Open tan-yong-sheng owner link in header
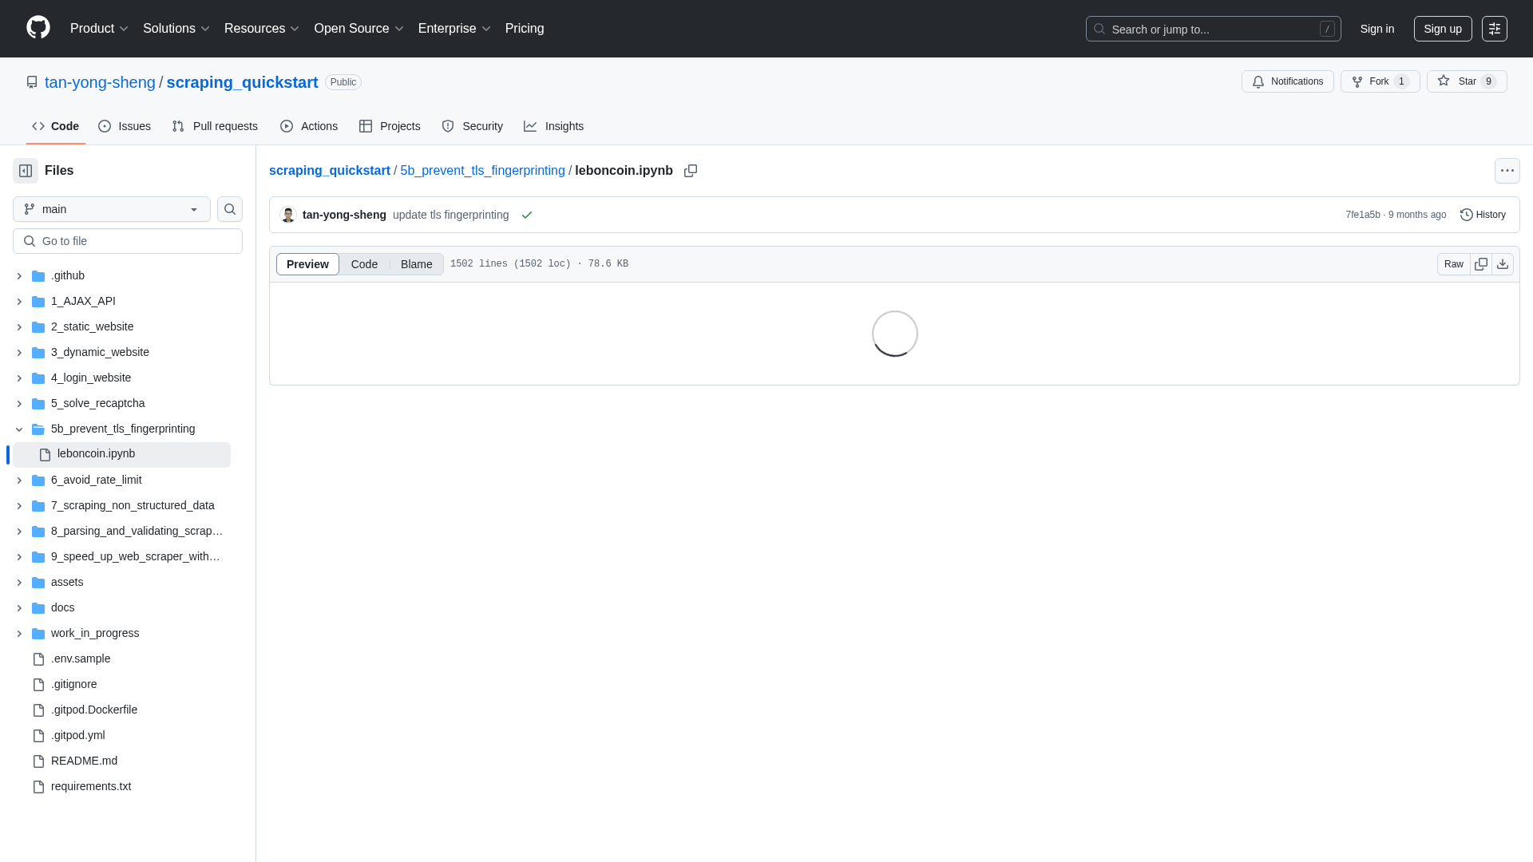 click(100, 82)
